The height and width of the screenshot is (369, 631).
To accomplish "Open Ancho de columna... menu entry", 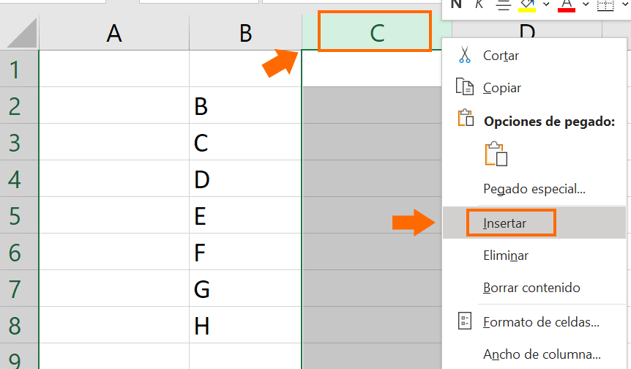I will pos(542,354).
